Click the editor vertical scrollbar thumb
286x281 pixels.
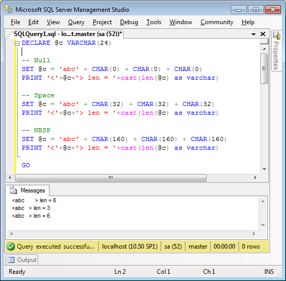(x=264, y=68)
